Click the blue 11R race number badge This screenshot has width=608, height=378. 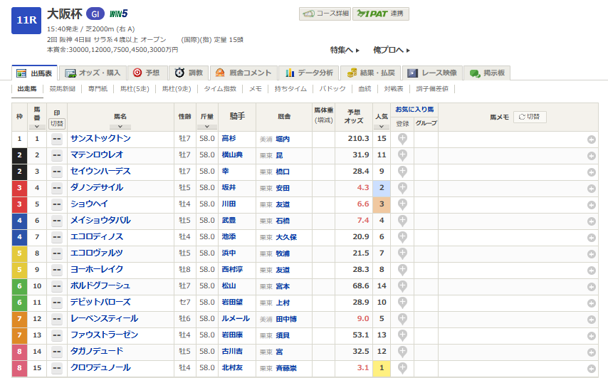pos(26,20)
